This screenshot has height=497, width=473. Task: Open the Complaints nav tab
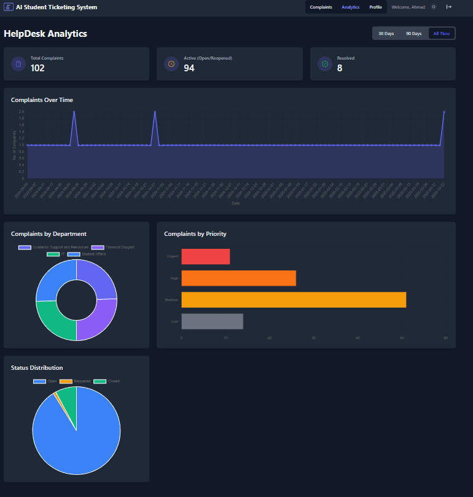point(321,7)
